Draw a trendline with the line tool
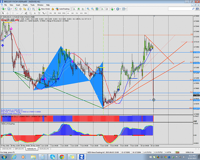This screenshot has height=160, width=200. tap(22, 13)
